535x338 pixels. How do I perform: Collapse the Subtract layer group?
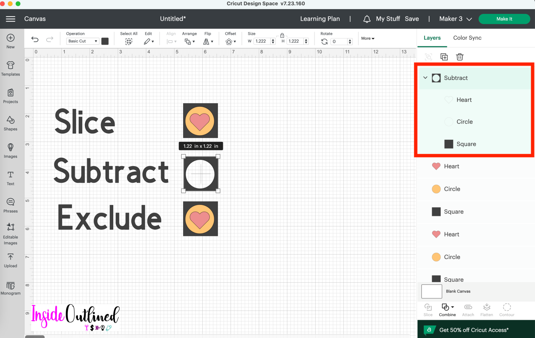tap(425, 78)
